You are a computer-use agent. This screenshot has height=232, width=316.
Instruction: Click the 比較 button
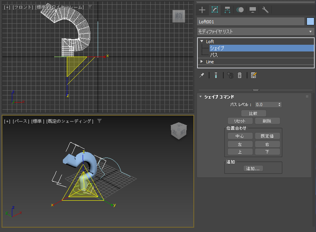254,113
